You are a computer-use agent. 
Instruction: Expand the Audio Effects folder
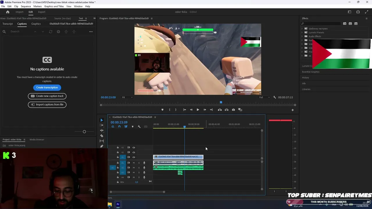coord(302,36)
